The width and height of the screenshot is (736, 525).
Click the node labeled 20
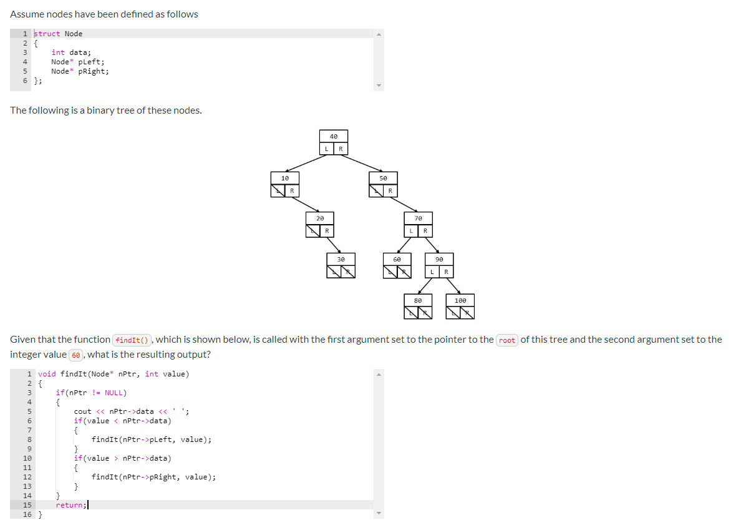pyautogui.click(x=320, y=218)
